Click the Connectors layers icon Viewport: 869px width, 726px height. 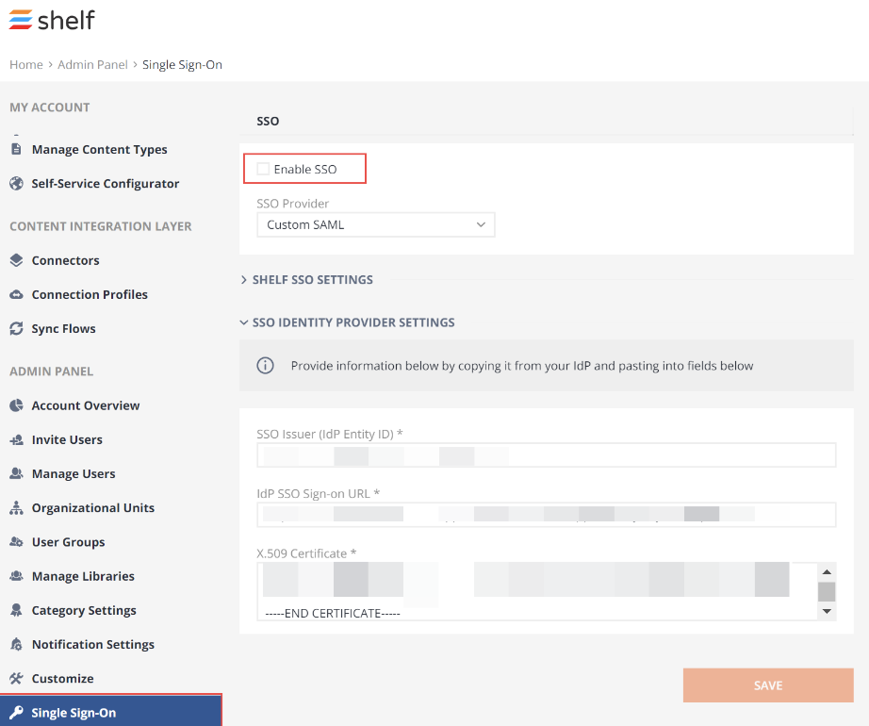(17, 260)
